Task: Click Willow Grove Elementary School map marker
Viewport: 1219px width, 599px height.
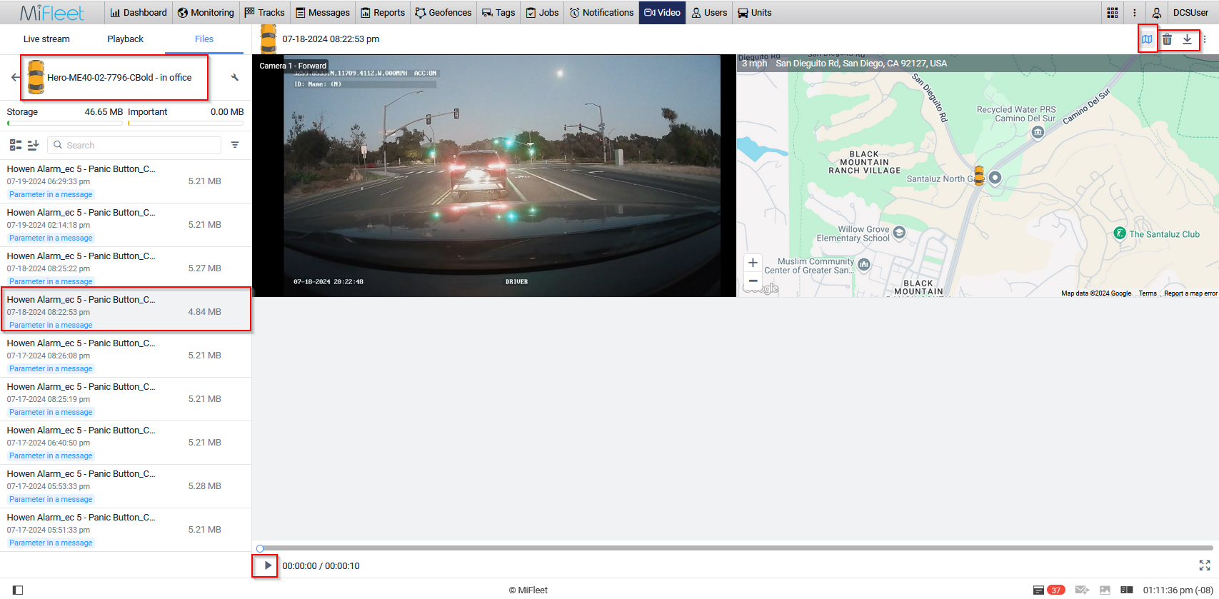Action: tap(899, 232)
